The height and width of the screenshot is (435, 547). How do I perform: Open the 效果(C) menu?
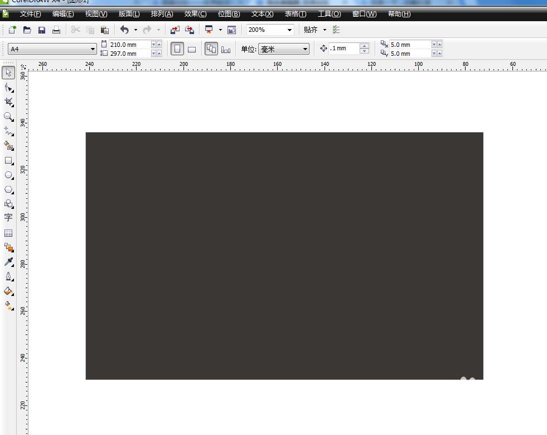click(x=195, y=14)
